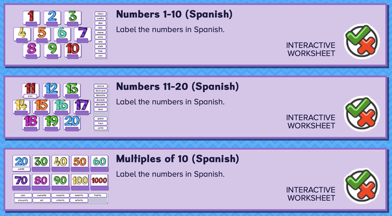Screen dimensions: 392x216
Task: Click the Numbers 1-10 worksheet thumbnail
Action: pyautogui.click(x=60, y=35)
